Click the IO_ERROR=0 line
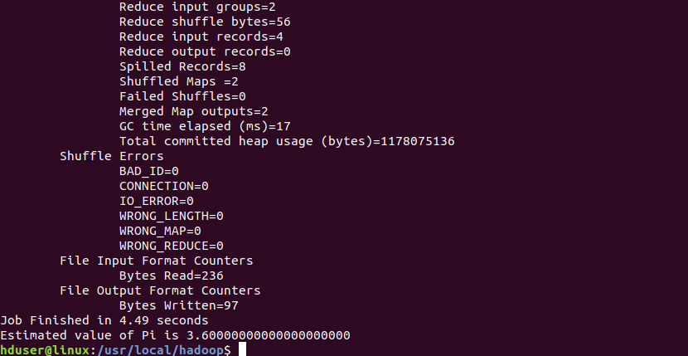 (x=156, y=201)
